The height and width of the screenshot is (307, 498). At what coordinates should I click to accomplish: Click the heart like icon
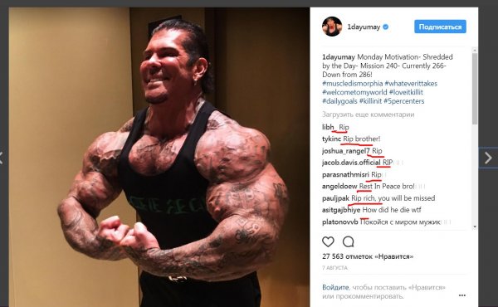tap(328, 242)
